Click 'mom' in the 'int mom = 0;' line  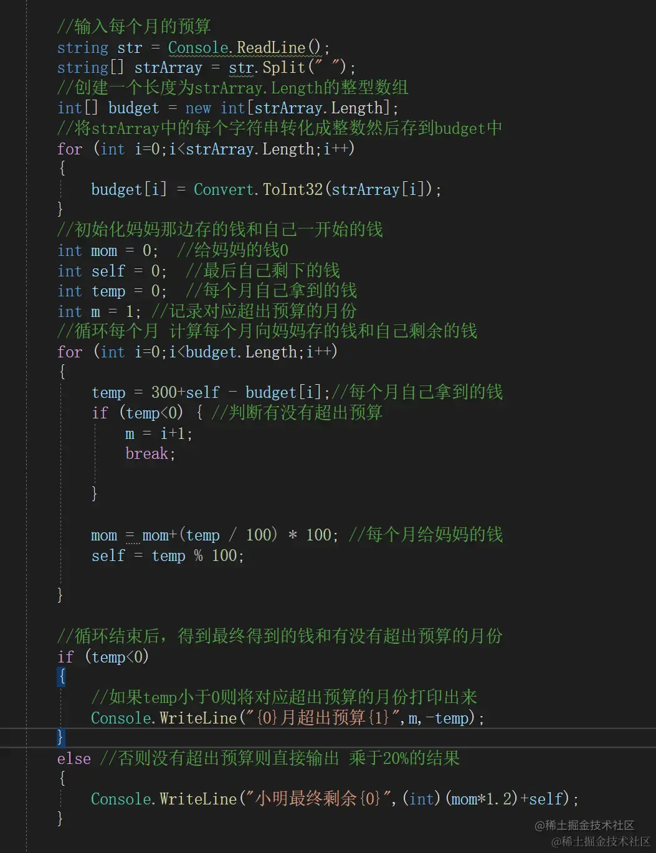click(104, 250)
